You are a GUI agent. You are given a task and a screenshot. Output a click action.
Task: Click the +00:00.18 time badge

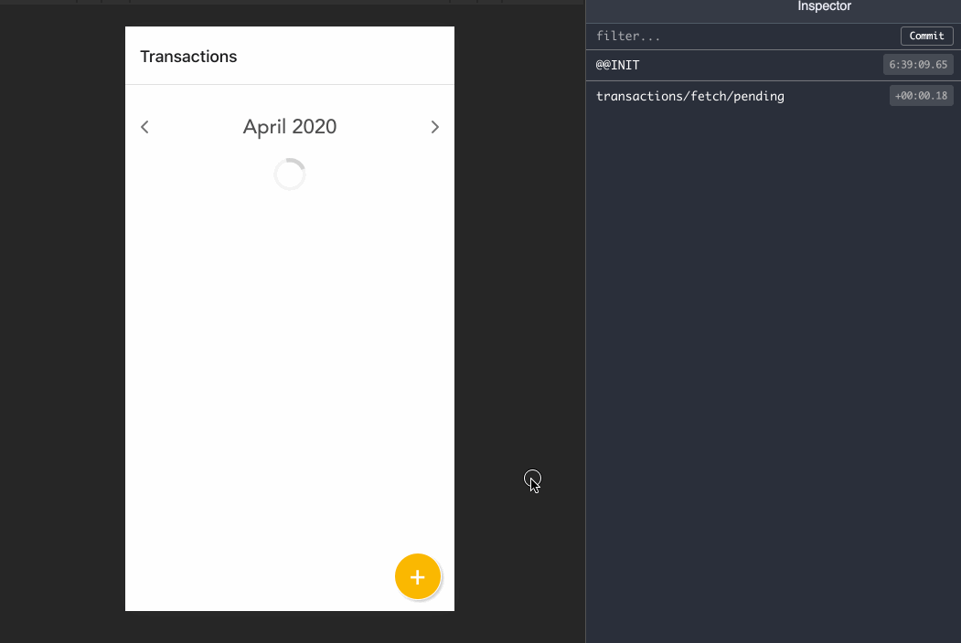tap(921, 96)
